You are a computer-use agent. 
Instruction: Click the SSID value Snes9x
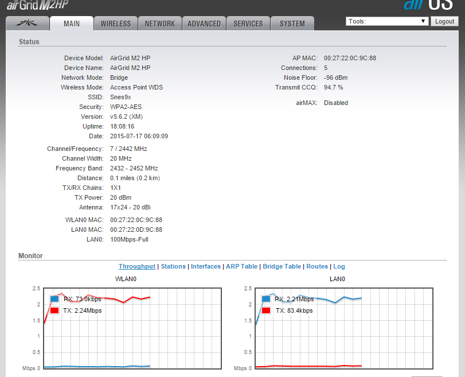point(120,97)
